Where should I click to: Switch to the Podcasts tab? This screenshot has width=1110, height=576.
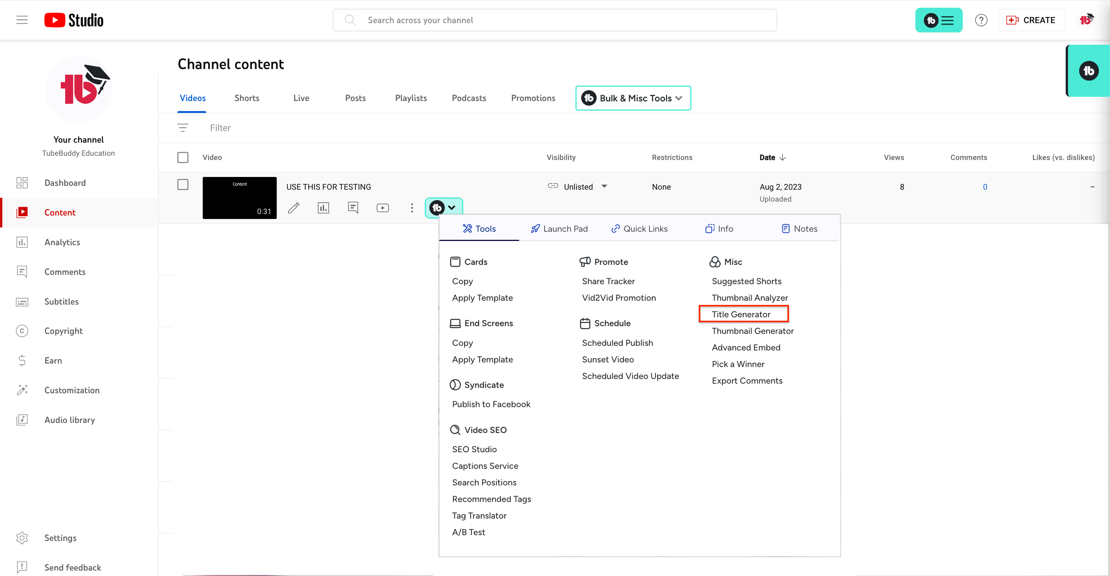tap(469, 98)
